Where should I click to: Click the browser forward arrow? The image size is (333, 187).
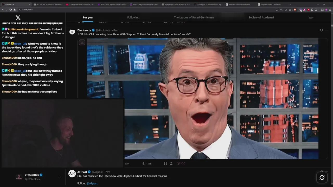pos(7,10)
